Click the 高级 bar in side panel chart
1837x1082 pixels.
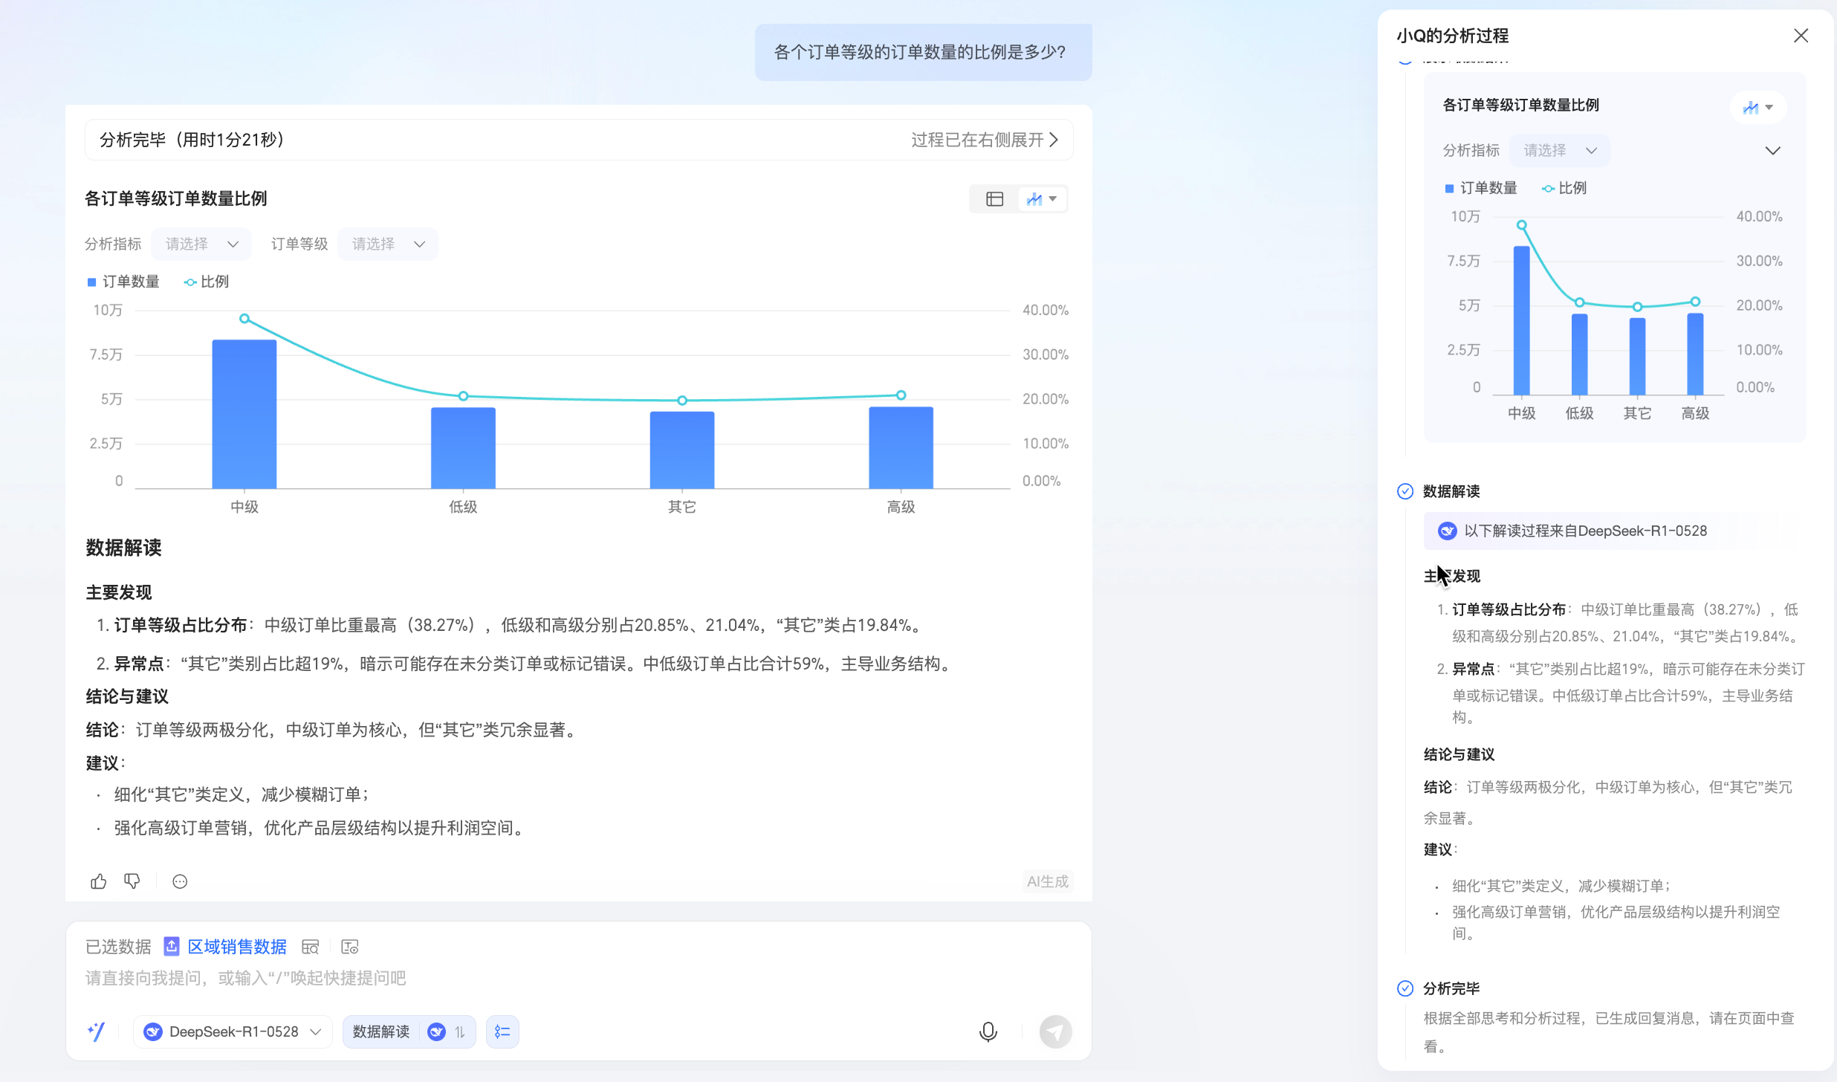click(1695, 354)
